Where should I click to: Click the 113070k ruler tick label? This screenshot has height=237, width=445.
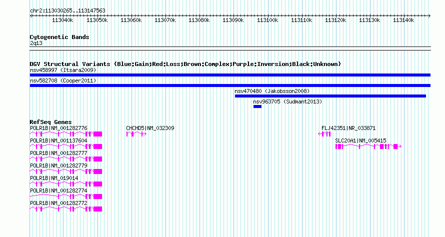pyautogui.click(x=165, y=20)
